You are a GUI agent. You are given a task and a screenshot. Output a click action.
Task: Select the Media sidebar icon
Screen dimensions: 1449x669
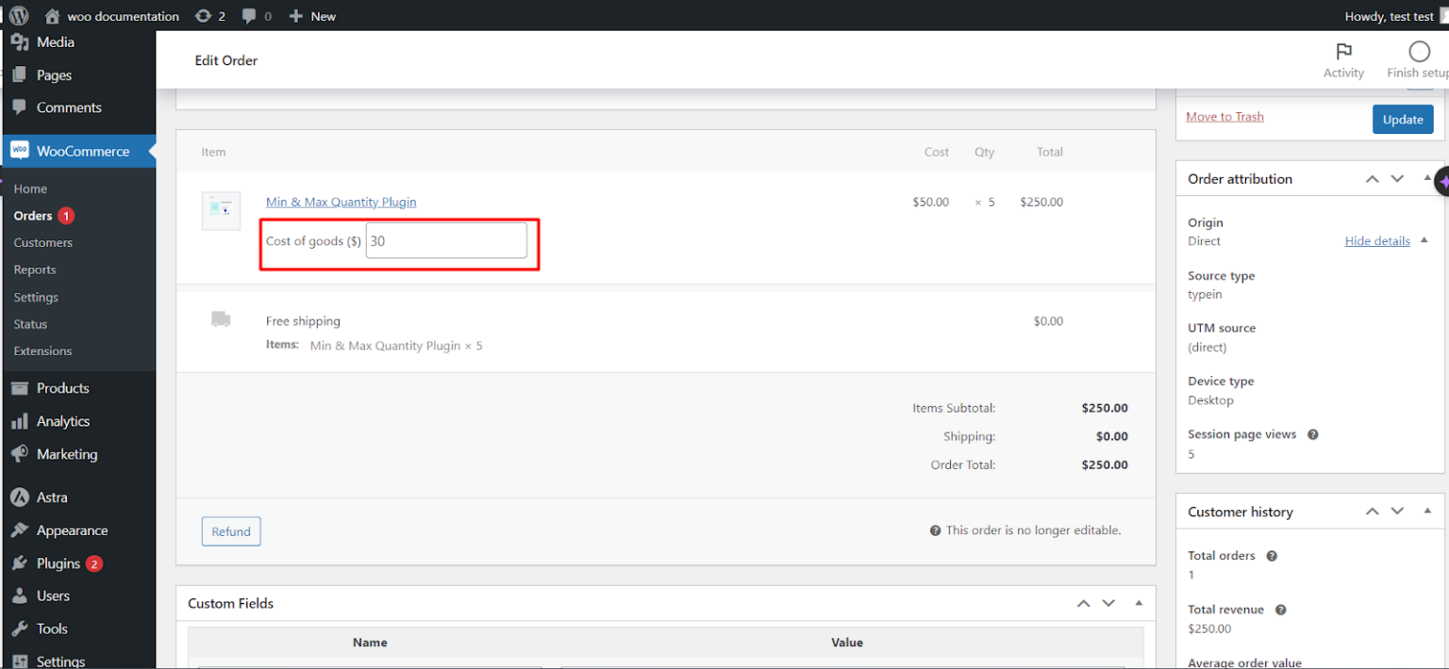(20, 41)
